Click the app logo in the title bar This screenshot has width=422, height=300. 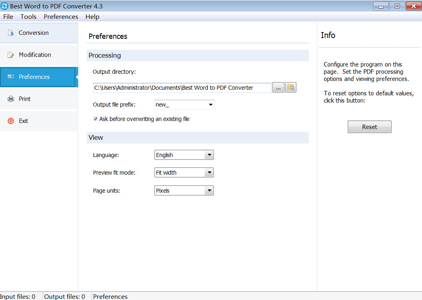[4, 6]
